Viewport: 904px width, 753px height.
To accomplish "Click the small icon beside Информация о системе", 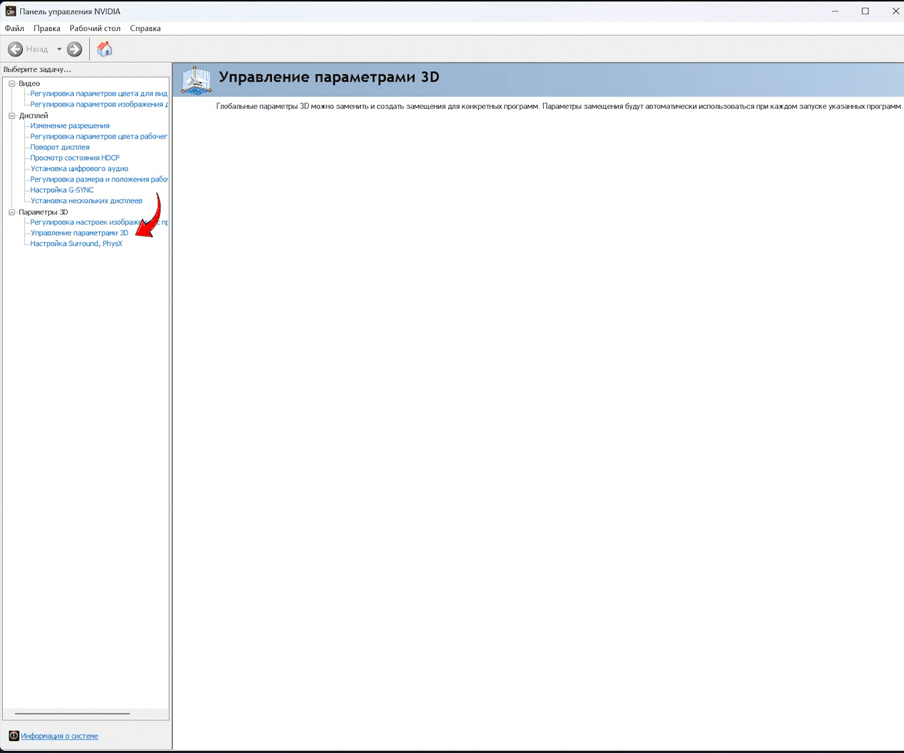I will 14,736.
